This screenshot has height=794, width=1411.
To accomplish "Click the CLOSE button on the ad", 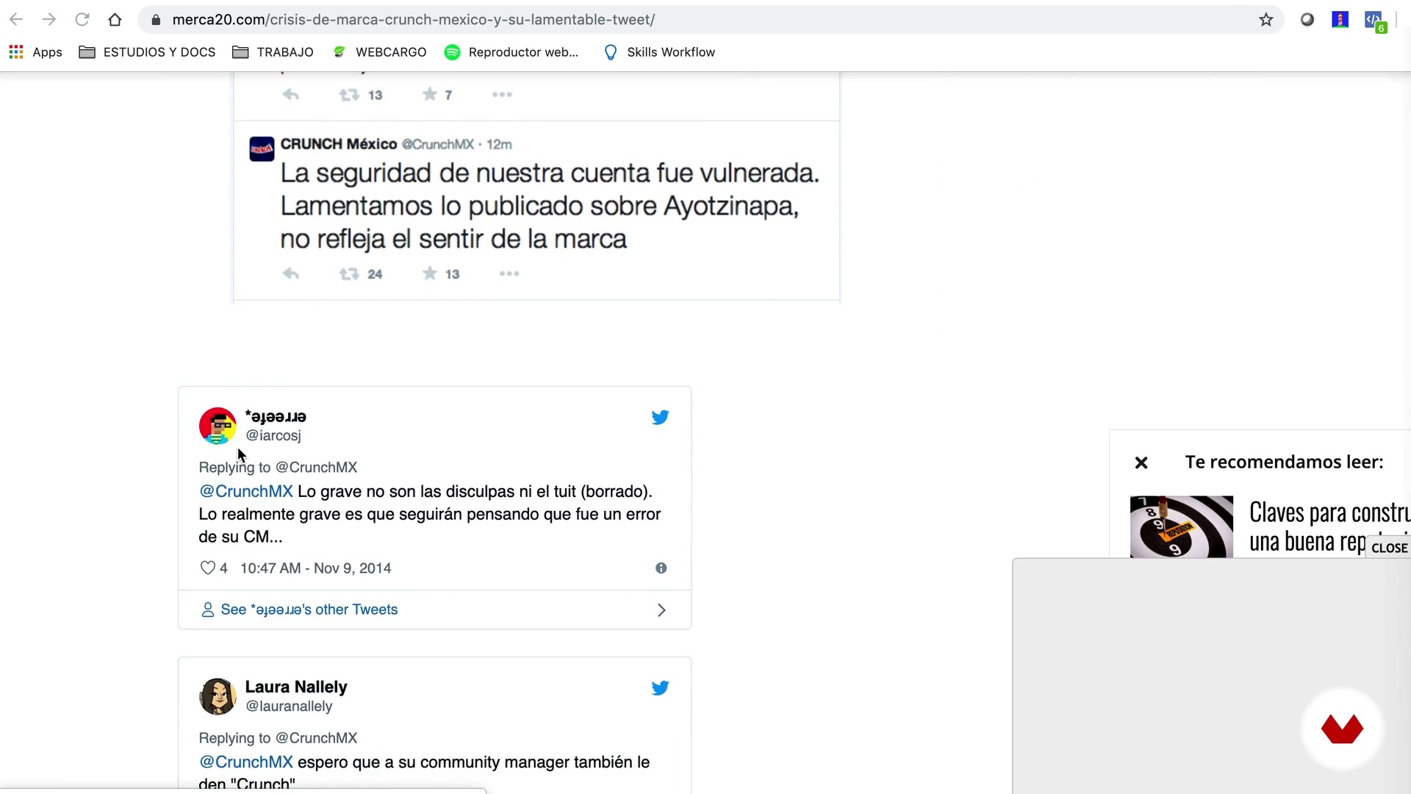I will pyautogui.click(x=1389, y=548).
